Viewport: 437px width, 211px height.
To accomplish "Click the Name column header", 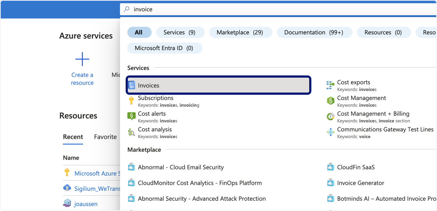I will 71,158.
